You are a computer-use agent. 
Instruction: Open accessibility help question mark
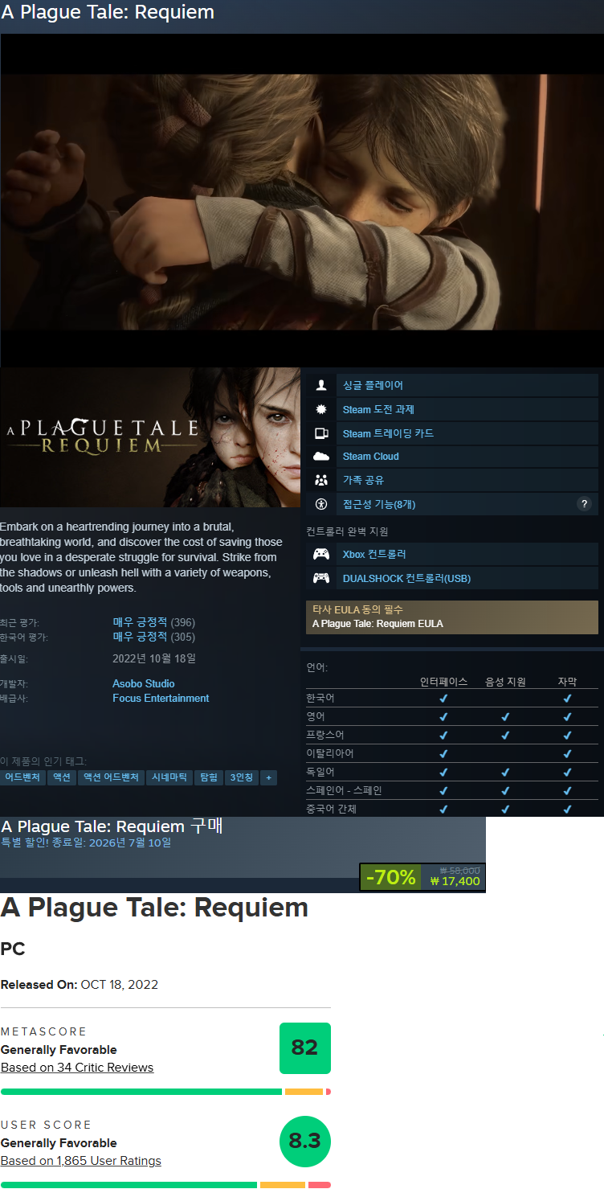coord(584,504)
